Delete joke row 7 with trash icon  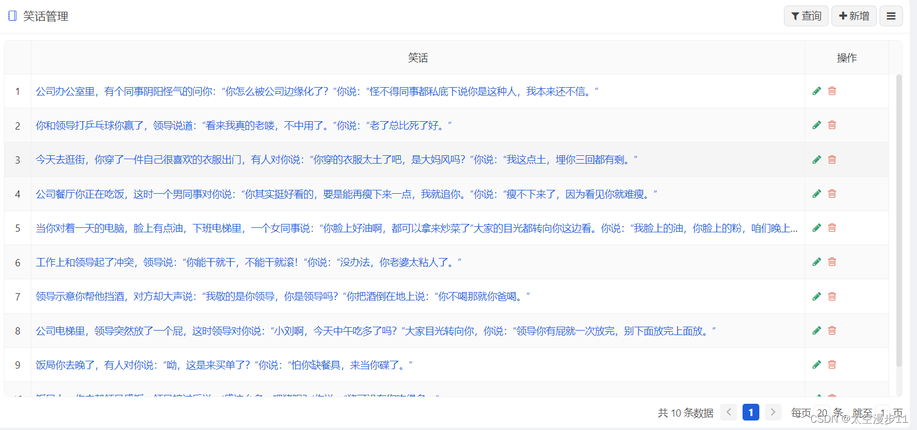click(832, 297)
